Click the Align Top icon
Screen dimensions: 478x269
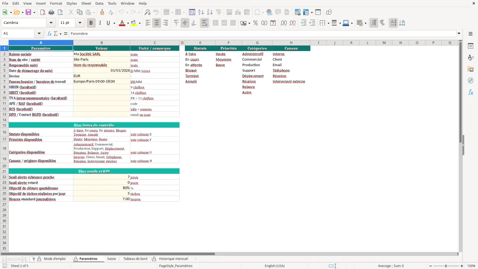click(176, 23)
